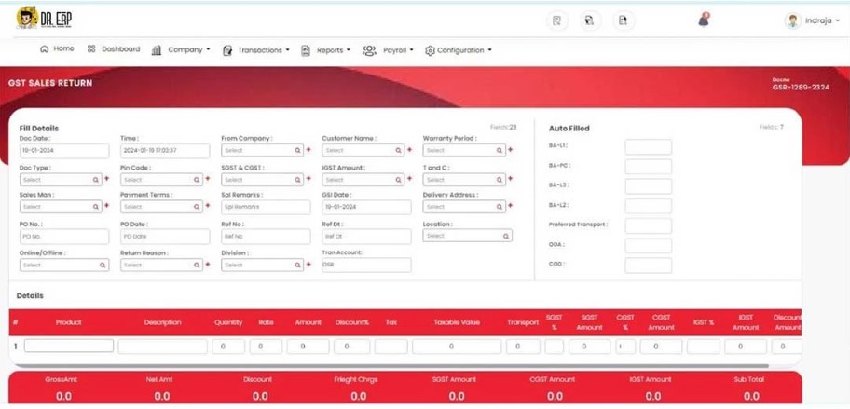This screenshot has height=409, width=850.
Task: Open the Dashboard link
Action: click(114, 49)
